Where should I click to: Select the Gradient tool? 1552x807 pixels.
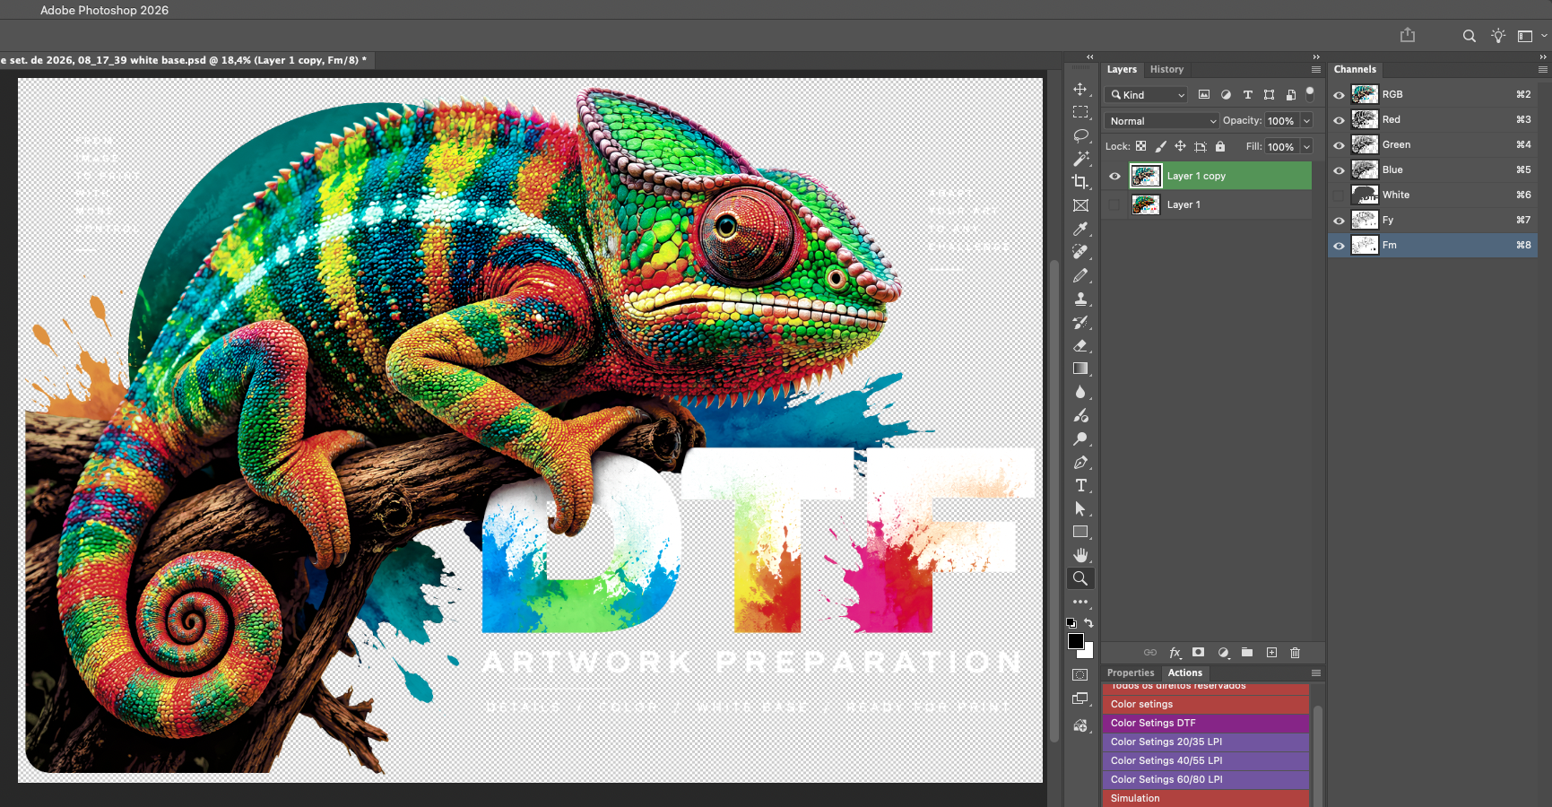coord(1080,369)
